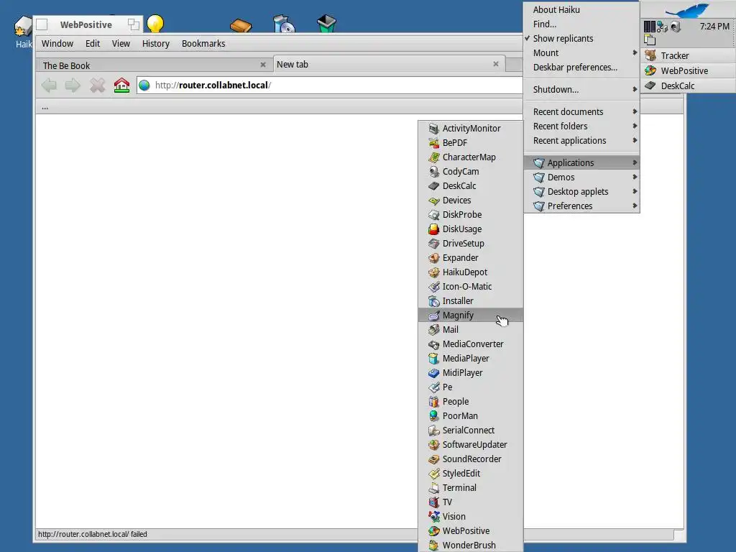The height and width of the screenshot is (552, 736).
Task: Launch ActivityMonitor from the Applications menu
Action: point(470,128)
